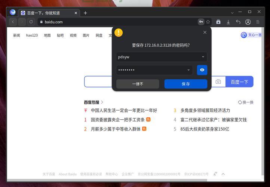The image size is (270, 187).
Task: Open the 视频 link
Action: click(x=73, y=35)
